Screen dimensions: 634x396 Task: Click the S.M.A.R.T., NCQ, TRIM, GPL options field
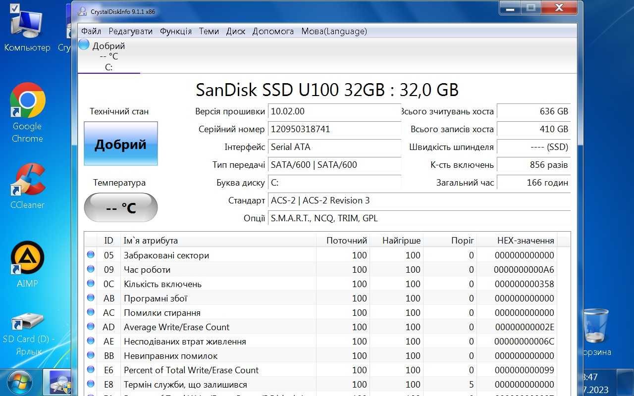(419, 218)
